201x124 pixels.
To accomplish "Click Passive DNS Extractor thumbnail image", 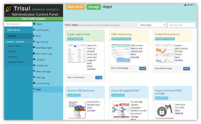I will [77, 109].
